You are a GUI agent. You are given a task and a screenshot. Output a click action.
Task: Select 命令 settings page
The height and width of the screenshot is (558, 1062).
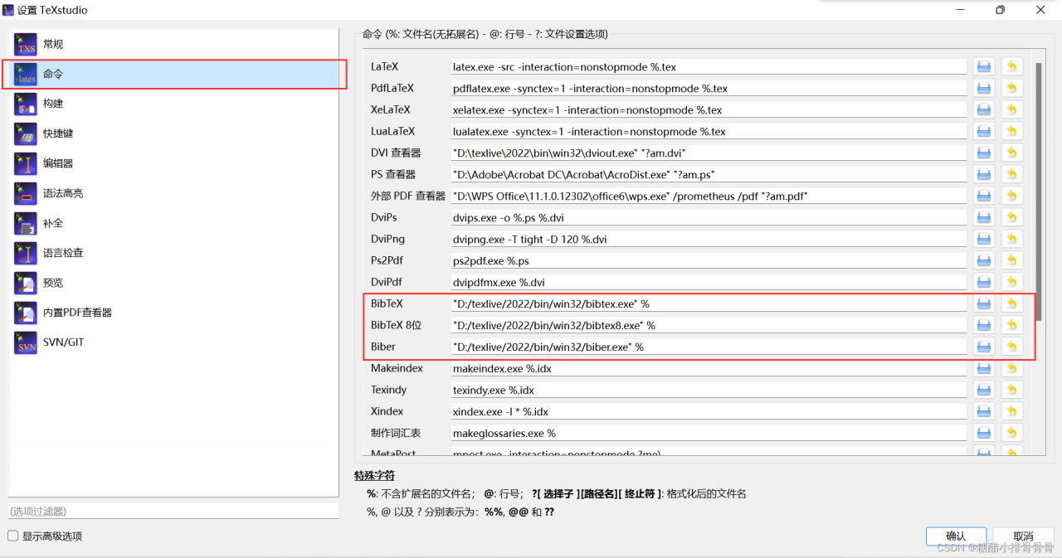click(173, 74)
